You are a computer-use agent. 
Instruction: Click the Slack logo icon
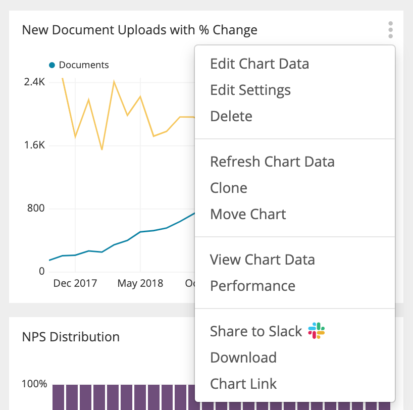point(317,331)
